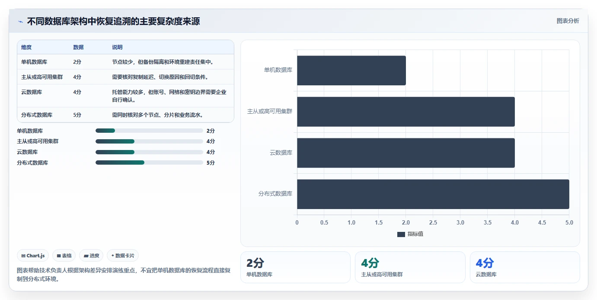The height and width of the screenshot is (300, 597).
Task: Click the 5分 value beside the progress bars
Action: [x=211, y=162]
